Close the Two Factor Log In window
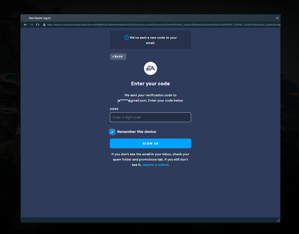Image resolution: width=299 pixels, height=234 pixels. tap(277, 18)
